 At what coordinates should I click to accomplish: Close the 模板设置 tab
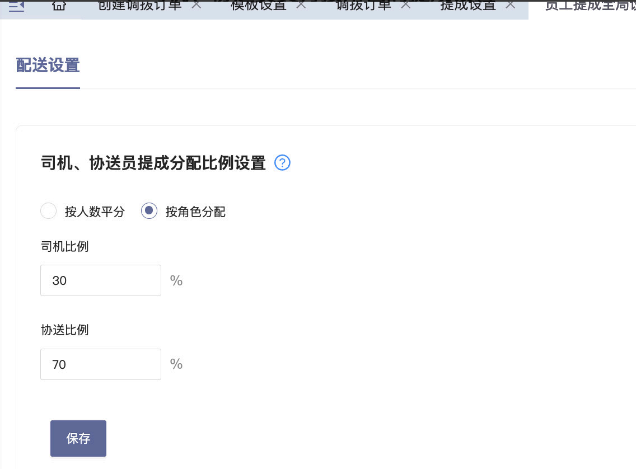tap(301, 5)
